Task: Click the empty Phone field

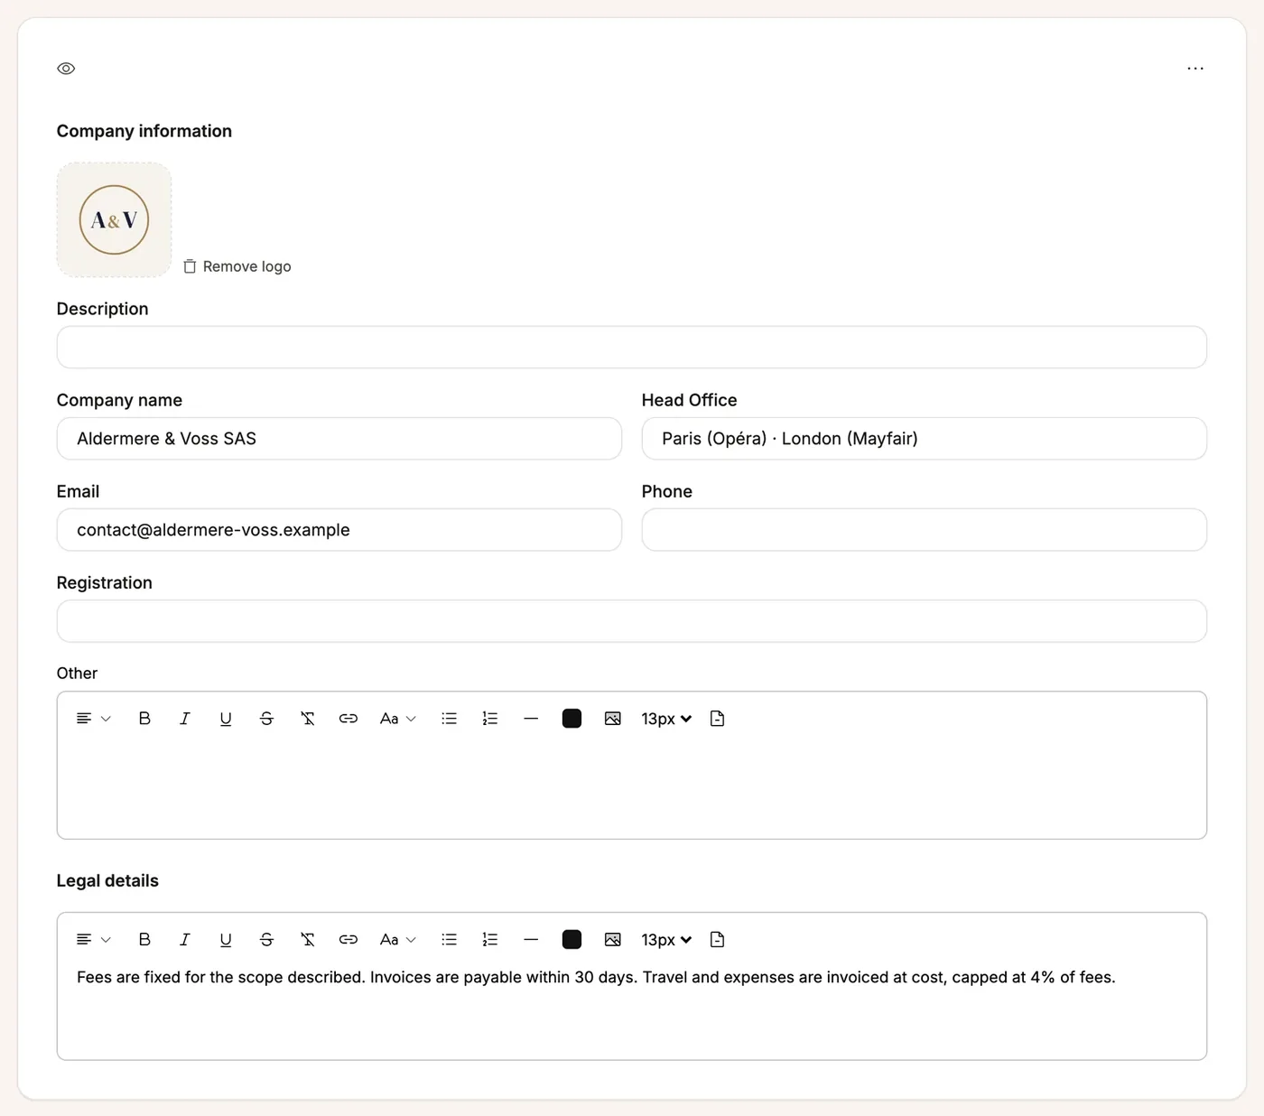Action: [925, 530]
